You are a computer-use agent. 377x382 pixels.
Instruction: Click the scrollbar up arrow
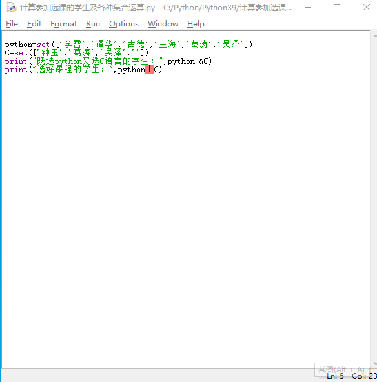375,36
